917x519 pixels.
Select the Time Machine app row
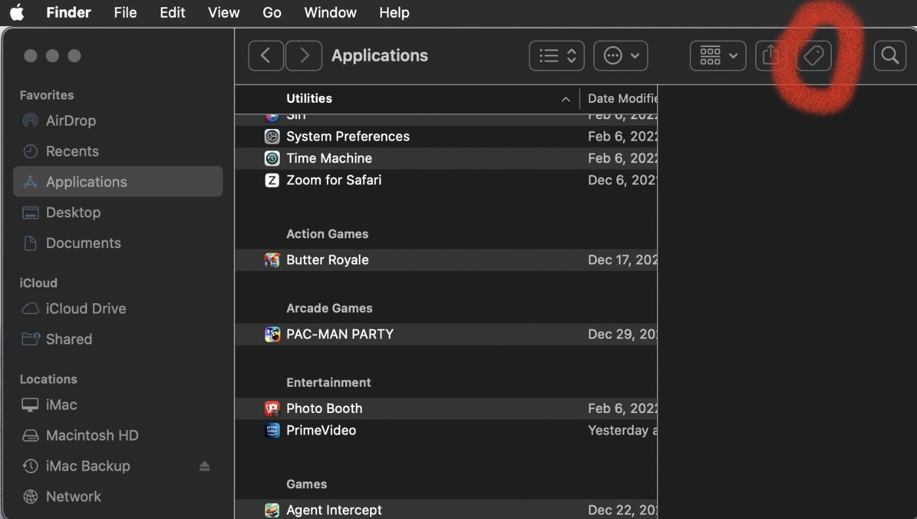click(447, 158)
